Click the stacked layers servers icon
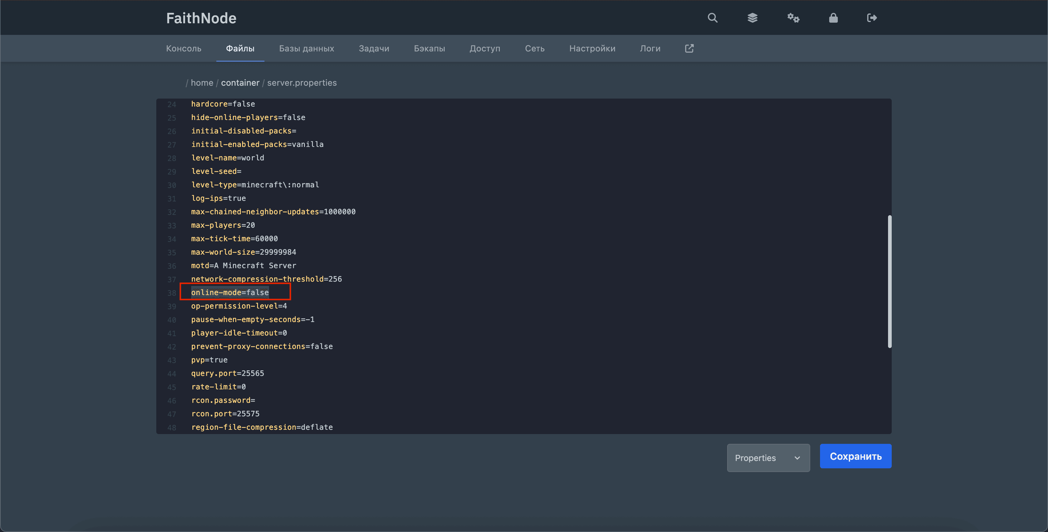The width and height of the screenshot is (1048, 532). tap(752, 18)
